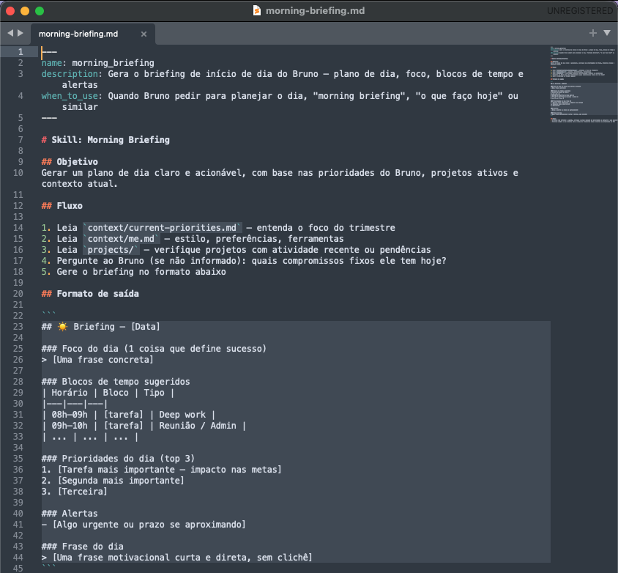Click the 'when_to_use' key

click(x=70, y=96)
